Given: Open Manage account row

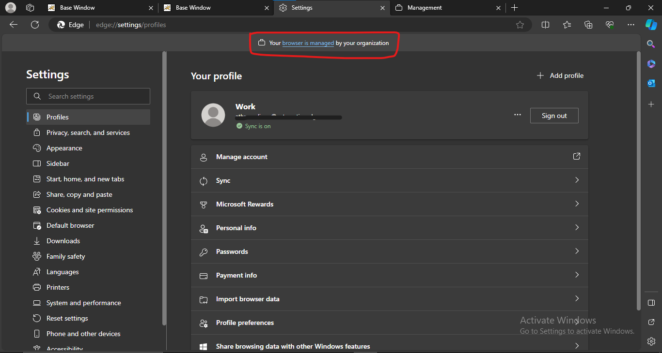Looking at the screenshot, I should (x=390, y=157).
